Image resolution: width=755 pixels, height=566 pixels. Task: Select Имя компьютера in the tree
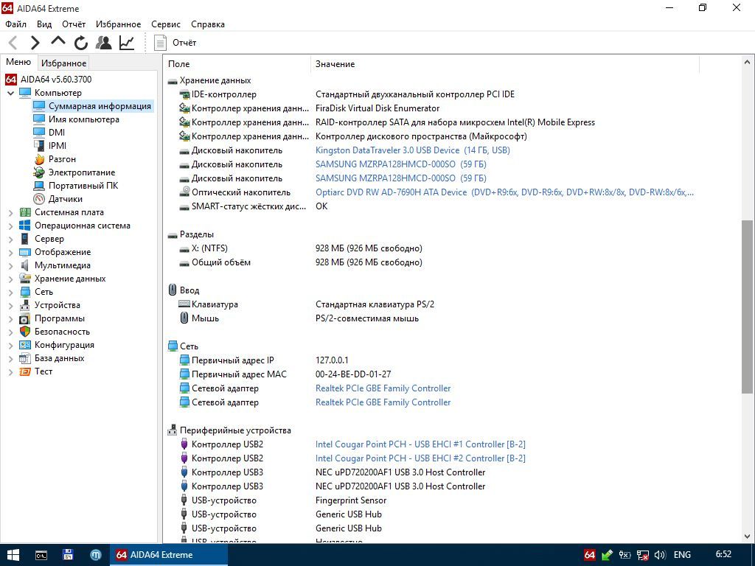pyautogui.click(x=84, y=119)
